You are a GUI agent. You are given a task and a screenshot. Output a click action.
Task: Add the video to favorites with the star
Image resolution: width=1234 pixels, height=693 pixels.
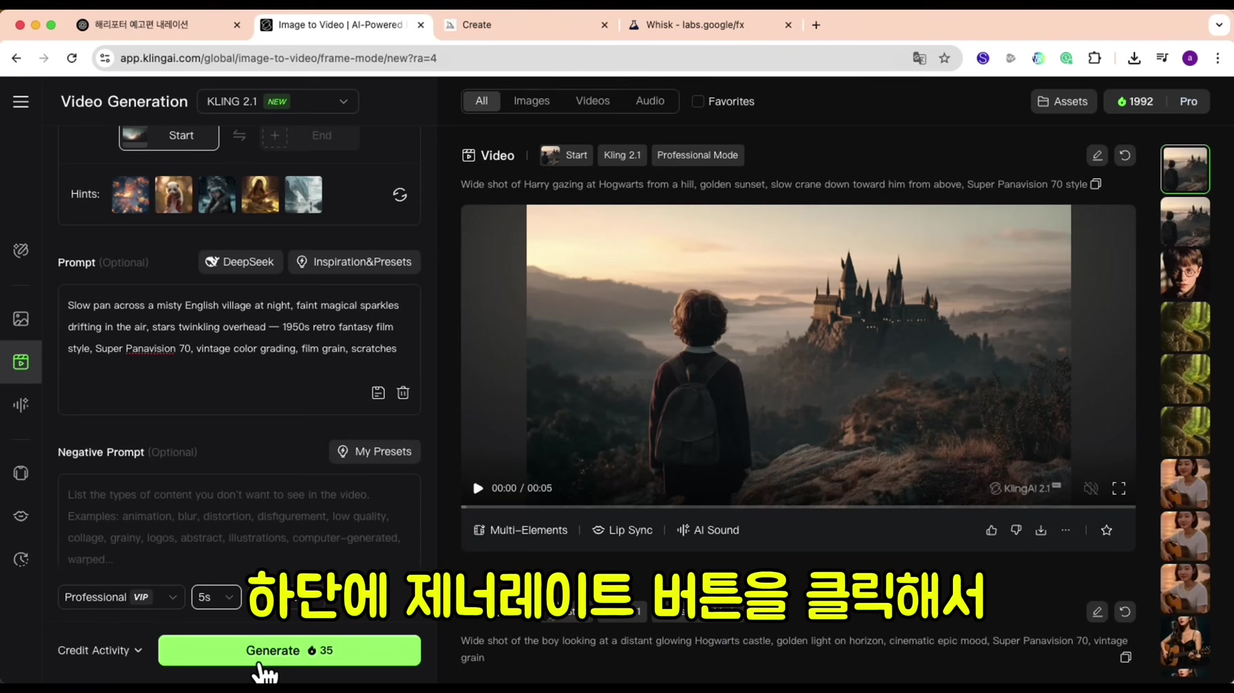[1107, 530]
